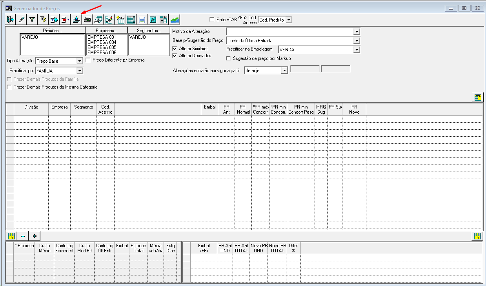The width and height of the screenshot is (486, 286).
Task: Enable Sugestão de preço por Markup
Action: coord(229,58)
